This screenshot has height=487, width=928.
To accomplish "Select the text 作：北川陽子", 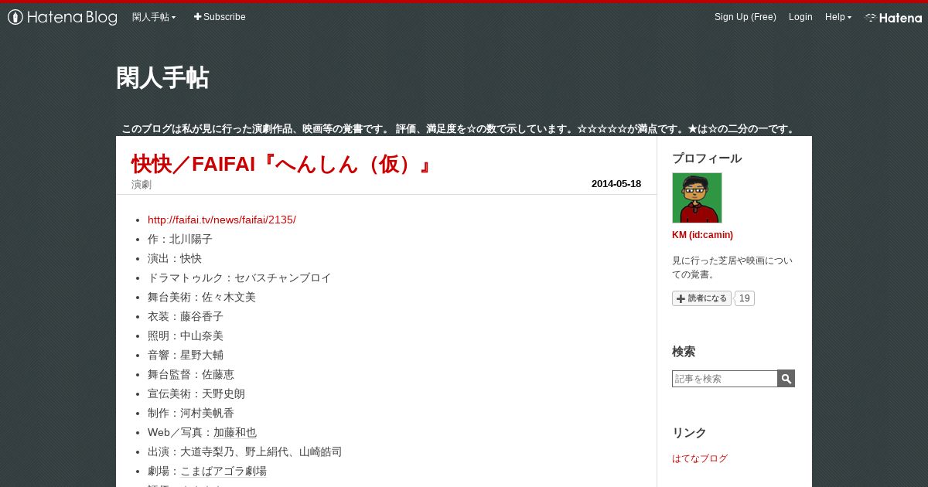I will click(180, 239).
